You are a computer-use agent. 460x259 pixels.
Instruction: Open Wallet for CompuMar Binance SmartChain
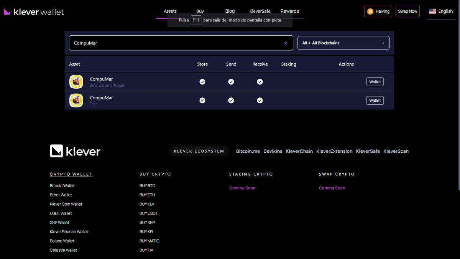(x=375, y=82)
